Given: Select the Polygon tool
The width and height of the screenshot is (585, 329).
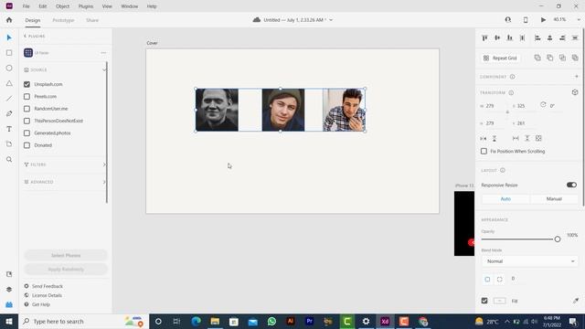Looking at the screenshot, I should coord(9,83).
